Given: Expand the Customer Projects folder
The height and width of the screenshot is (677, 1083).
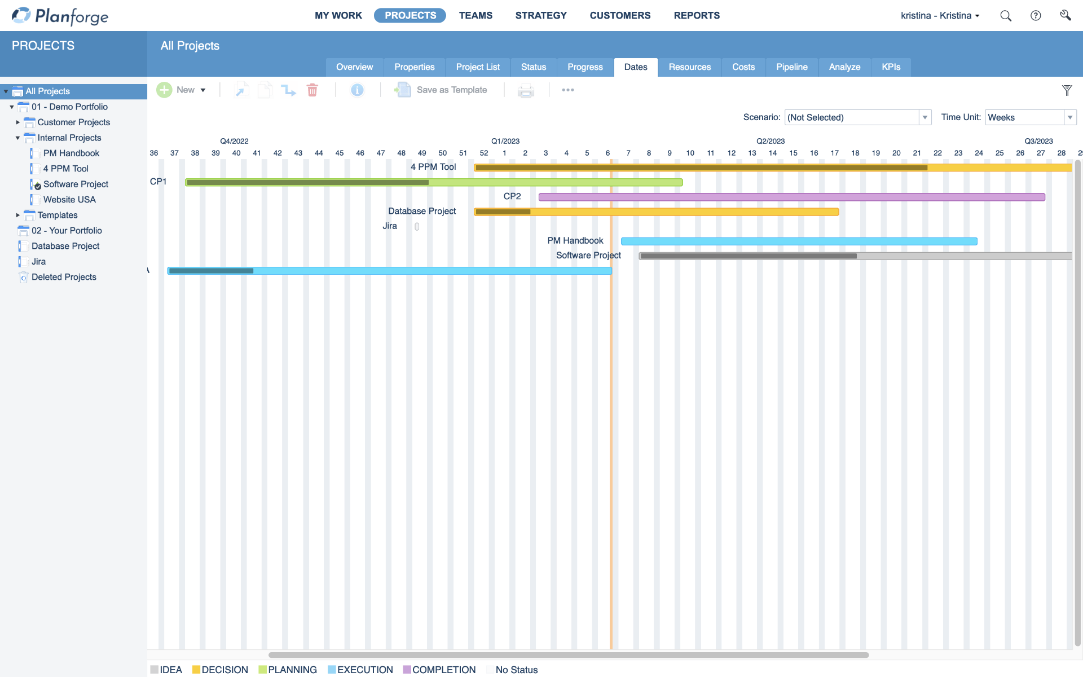Looking at the screenshot, I should click(17, 122).
